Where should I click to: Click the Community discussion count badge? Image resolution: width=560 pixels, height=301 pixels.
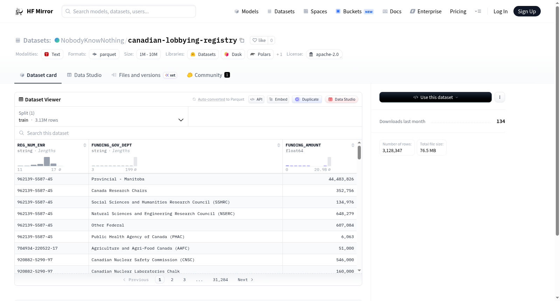pyautogui.click(x=227, y=75)
